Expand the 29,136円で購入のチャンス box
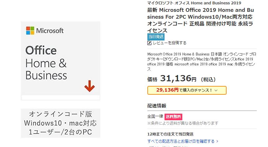Viewport: 268px width, 147px height. tap(187, 90)
